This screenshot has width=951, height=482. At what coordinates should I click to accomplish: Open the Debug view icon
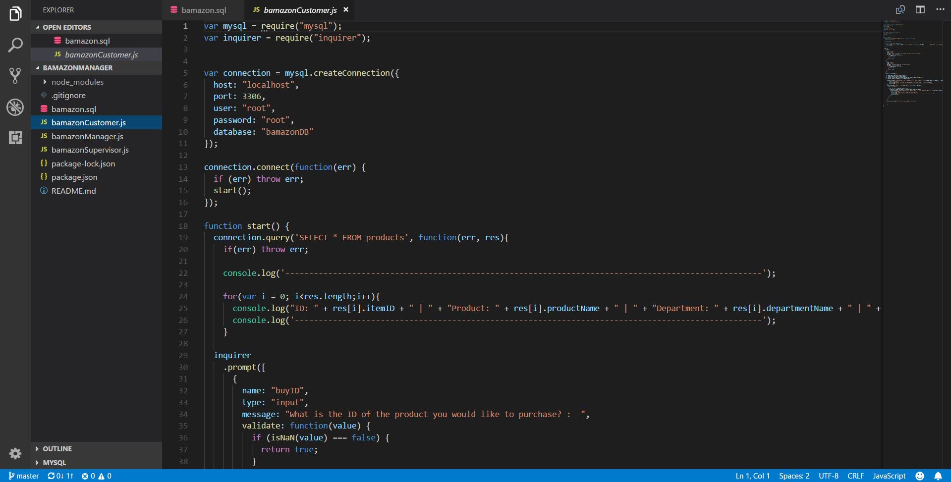(15, 107)
